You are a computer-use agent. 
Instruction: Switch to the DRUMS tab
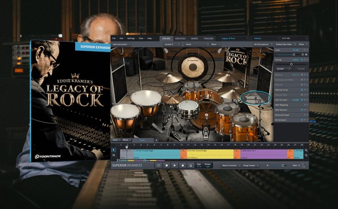[166, 38]
